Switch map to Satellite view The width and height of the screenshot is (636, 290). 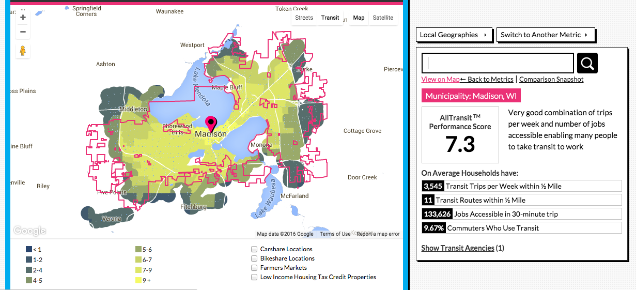tap(383, 18)
